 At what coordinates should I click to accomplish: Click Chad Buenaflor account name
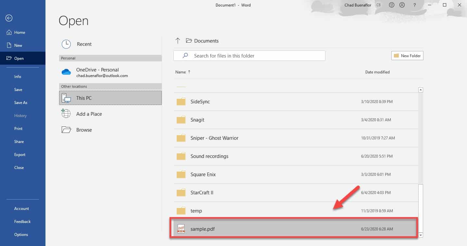(358, 5)
